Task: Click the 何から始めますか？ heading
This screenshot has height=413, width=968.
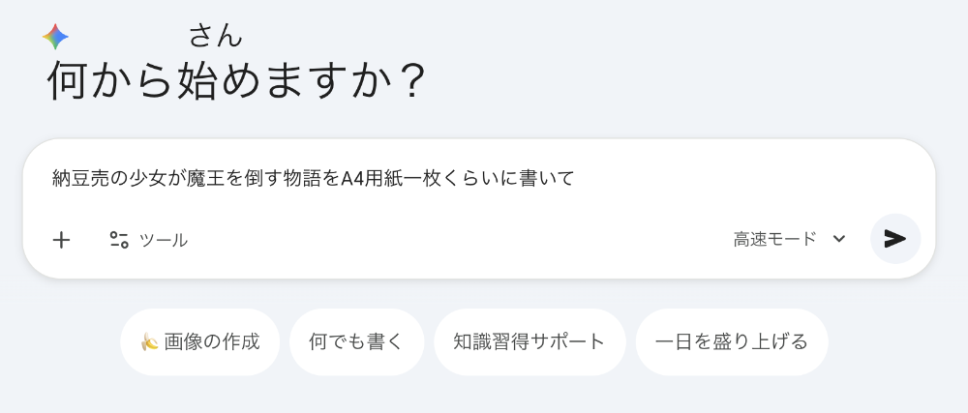Action: pyautogui.click(x=237, y=82)
